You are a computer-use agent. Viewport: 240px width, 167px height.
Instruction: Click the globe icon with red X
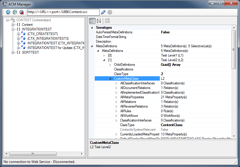[22, 12]
